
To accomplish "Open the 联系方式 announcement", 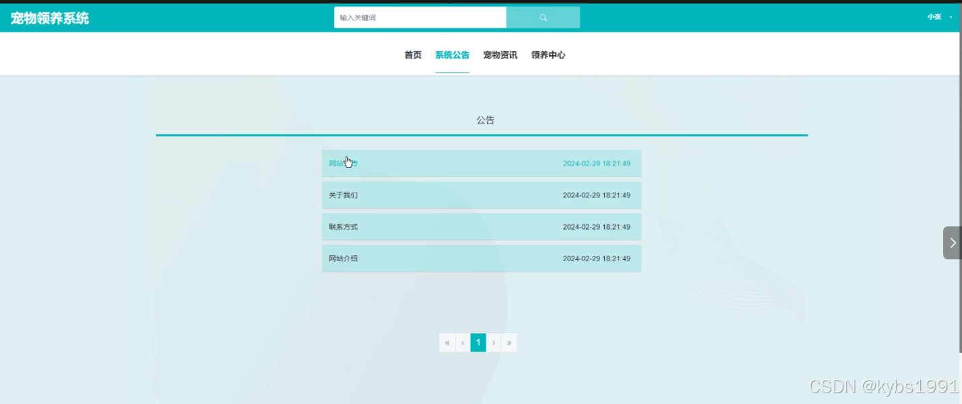I will click(482, 227).
